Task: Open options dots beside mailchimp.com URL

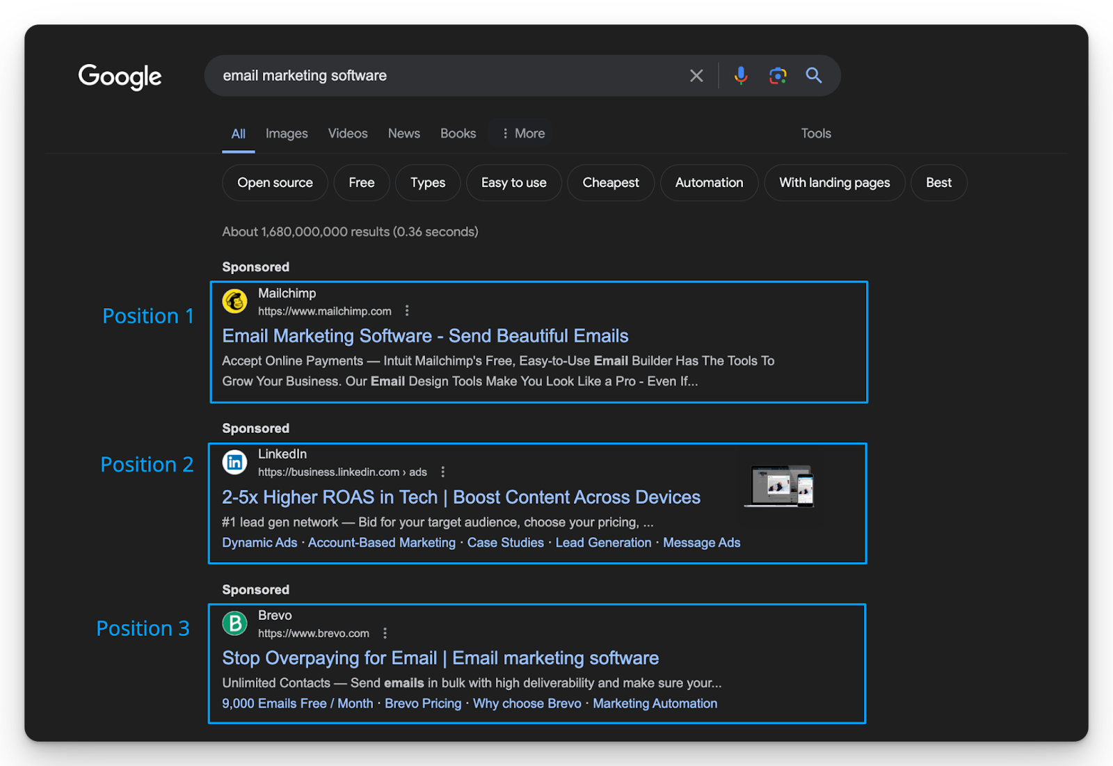Action: 407,311
